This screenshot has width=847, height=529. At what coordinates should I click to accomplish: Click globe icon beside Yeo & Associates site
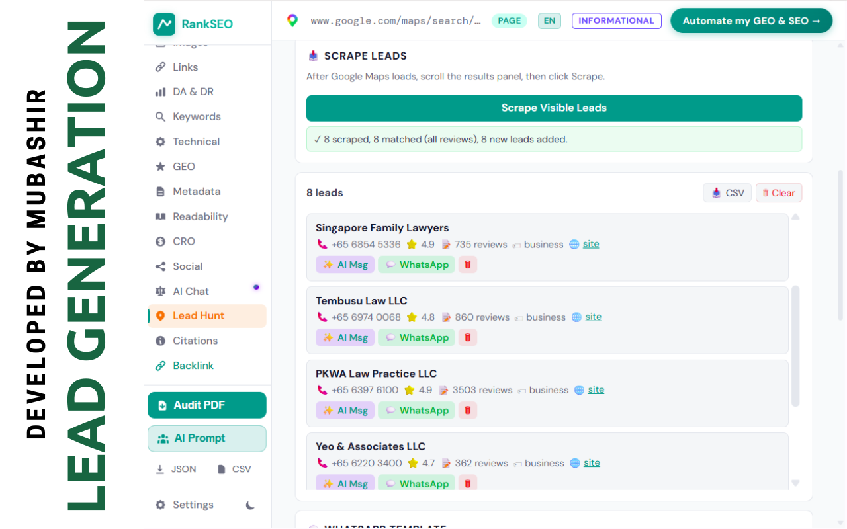click(575, 463)
